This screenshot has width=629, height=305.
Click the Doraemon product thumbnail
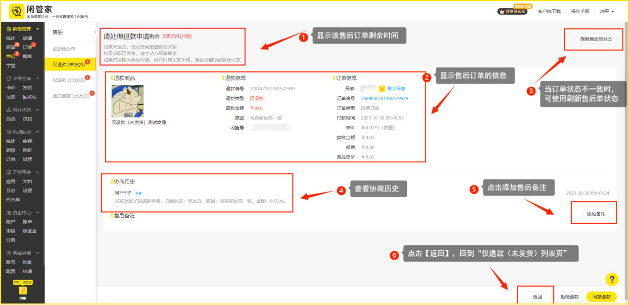pos(127,101)
